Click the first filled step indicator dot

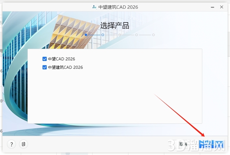pyautogui.click(x=86, y=35)
